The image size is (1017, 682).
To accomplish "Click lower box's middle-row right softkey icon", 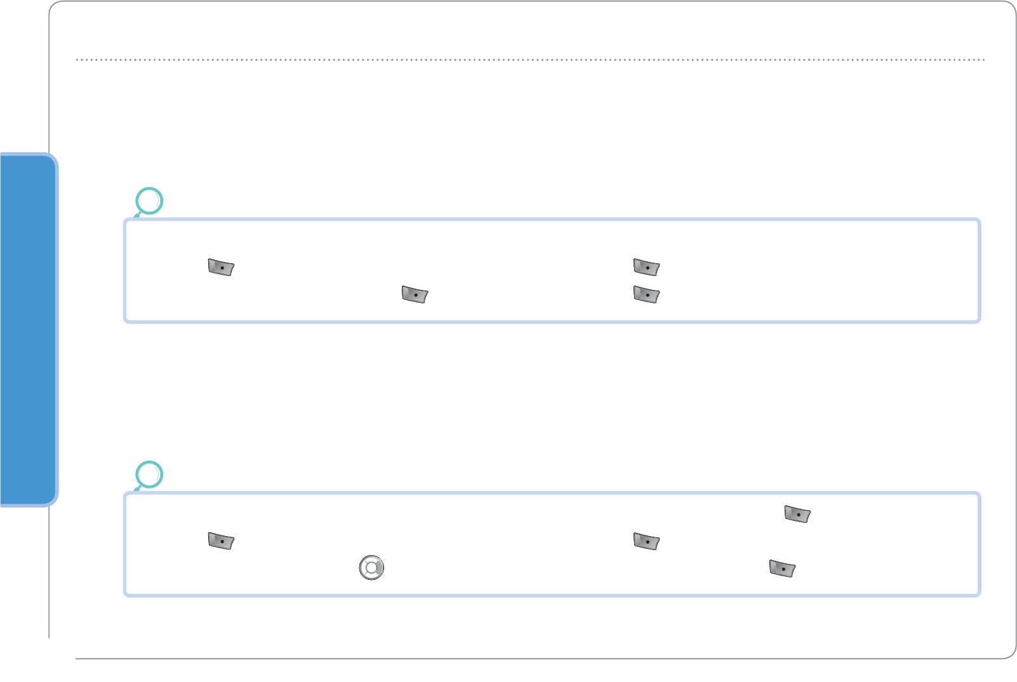I will coord(646,541).
